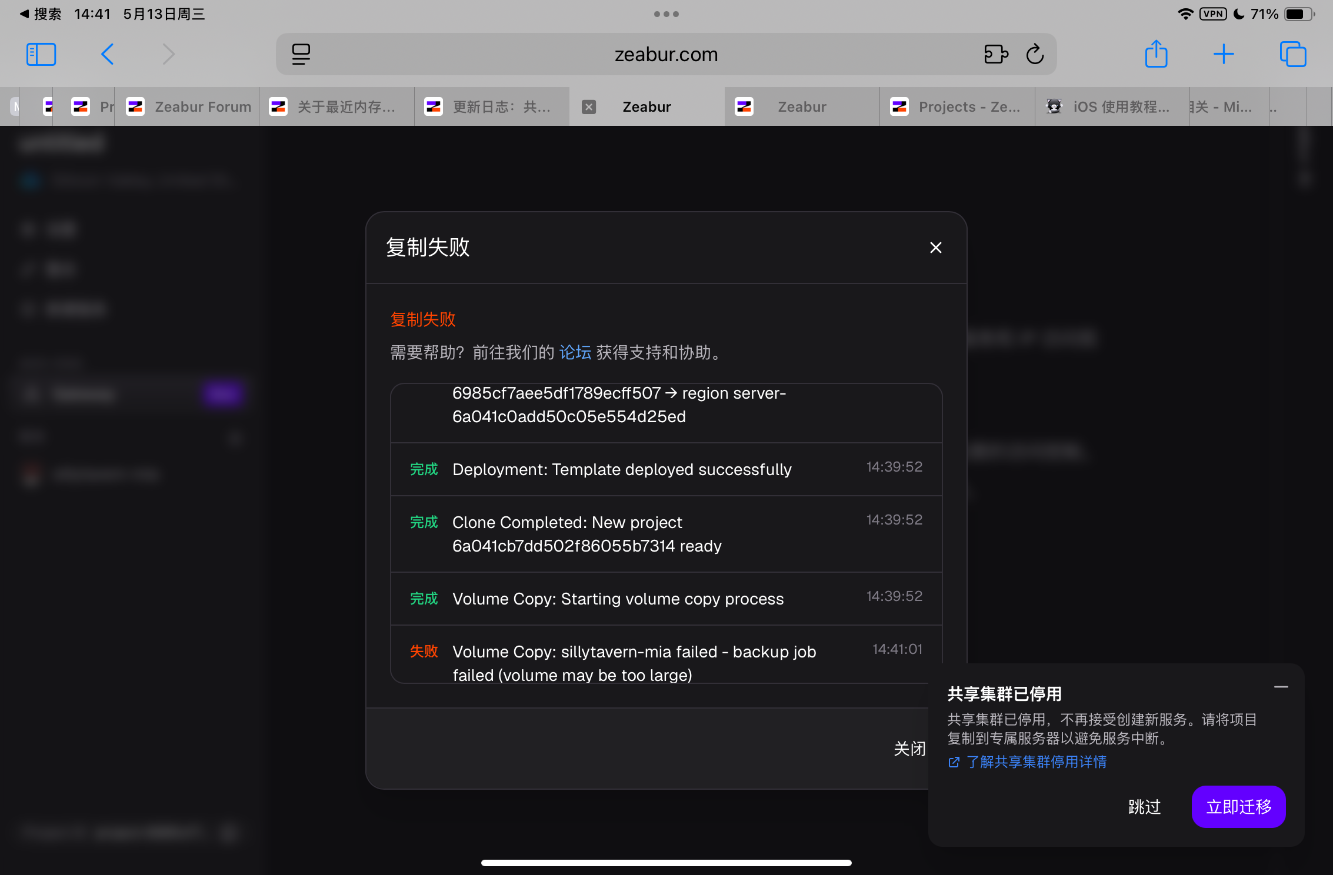
Task: Tap the three-dot multitasking menu
Action: click(666, 14)
